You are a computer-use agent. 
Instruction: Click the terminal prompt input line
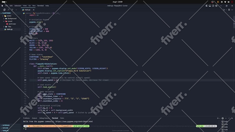[x=26, y=129]
